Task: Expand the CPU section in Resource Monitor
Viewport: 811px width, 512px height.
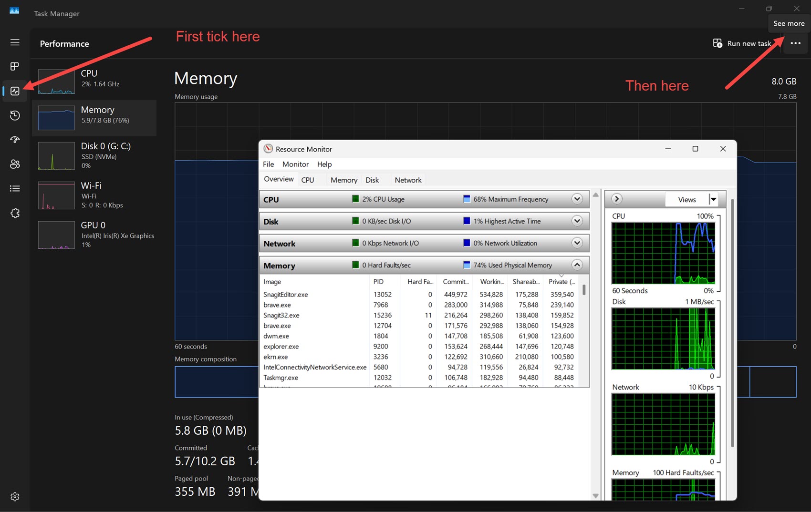Action: click(x=577, y=199)
